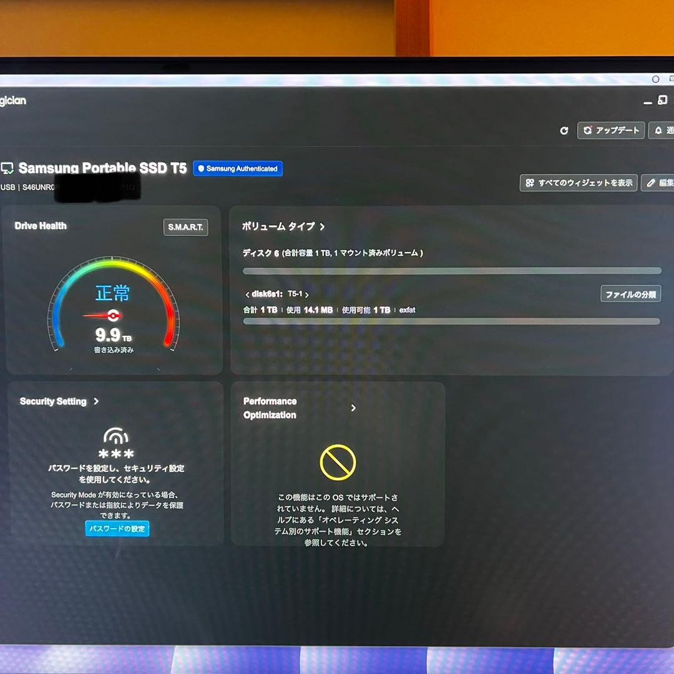Click the 正常 health status text
The height and width of the screenshot is (674, 674).
pyautogui.click(x=112, y=293)
